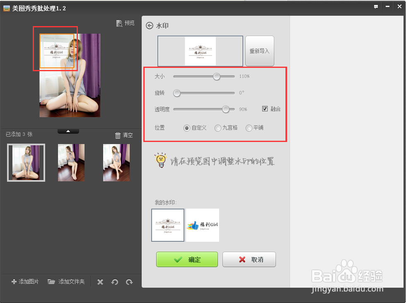The image size is (406, 303).
Task: Delete selected image with X icon
Action: point(100,282)
